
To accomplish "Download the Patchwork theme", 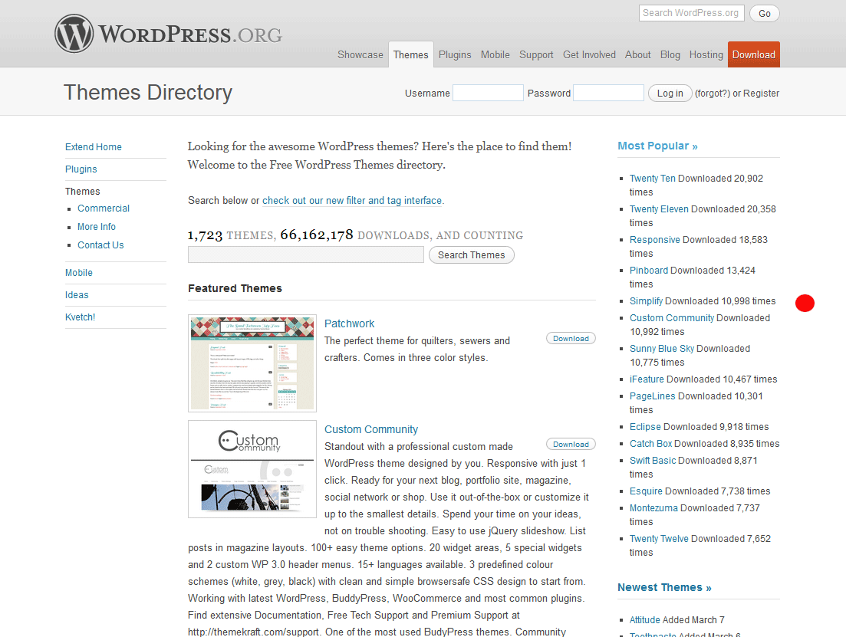I will click(x=571, y=338).
